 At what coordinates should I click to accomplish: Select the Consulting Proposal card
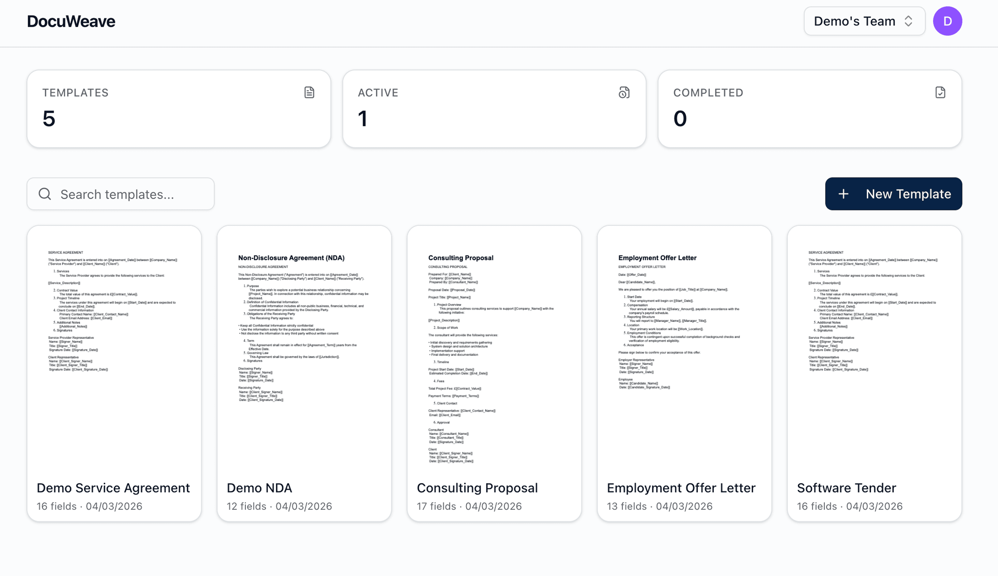point(494,373)
